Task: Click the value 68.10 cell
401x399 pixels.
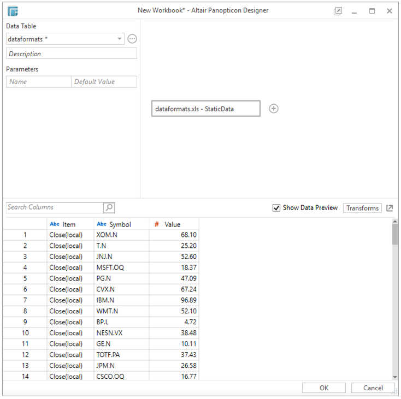Action: (174, 235)
